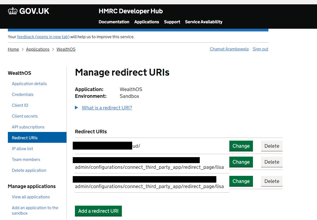Click the 'Application:' label
Screen dimensions: 317x220
point(89,89)
